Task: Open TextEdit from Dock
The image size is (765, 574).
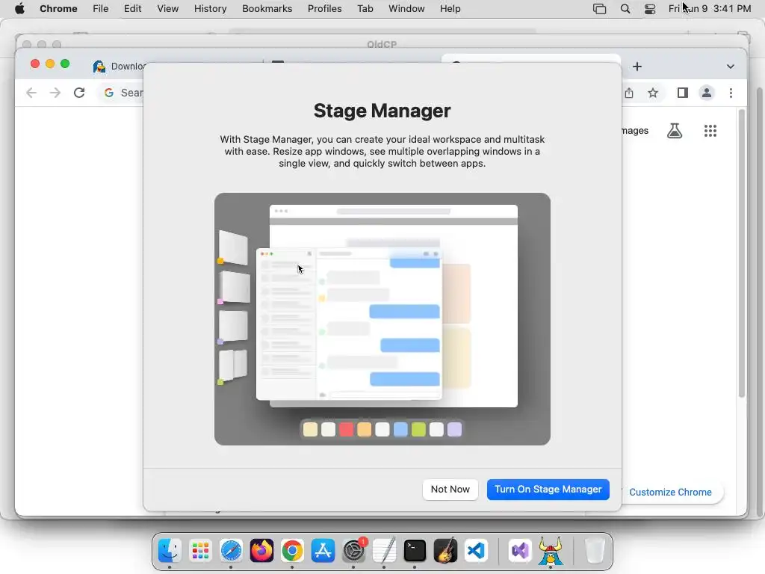Action: coord(385,551)
